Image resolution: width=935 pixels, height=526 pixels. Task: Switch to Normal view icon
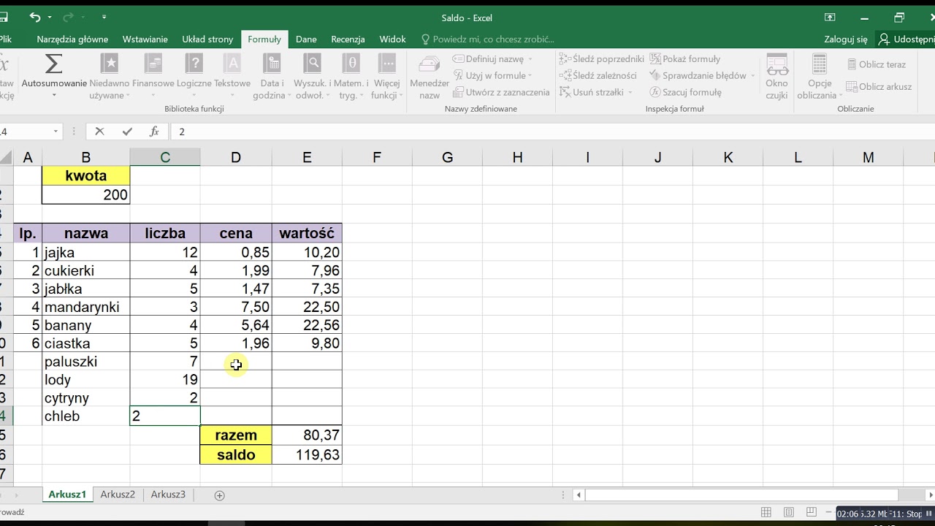(766, 513)
